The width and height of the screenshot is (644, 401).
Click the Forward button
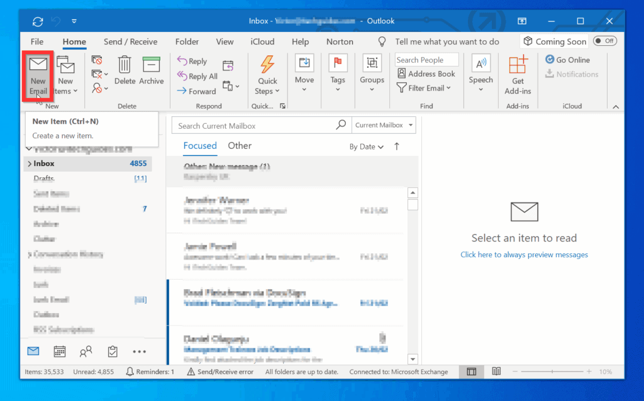click(x=196, y=91)
